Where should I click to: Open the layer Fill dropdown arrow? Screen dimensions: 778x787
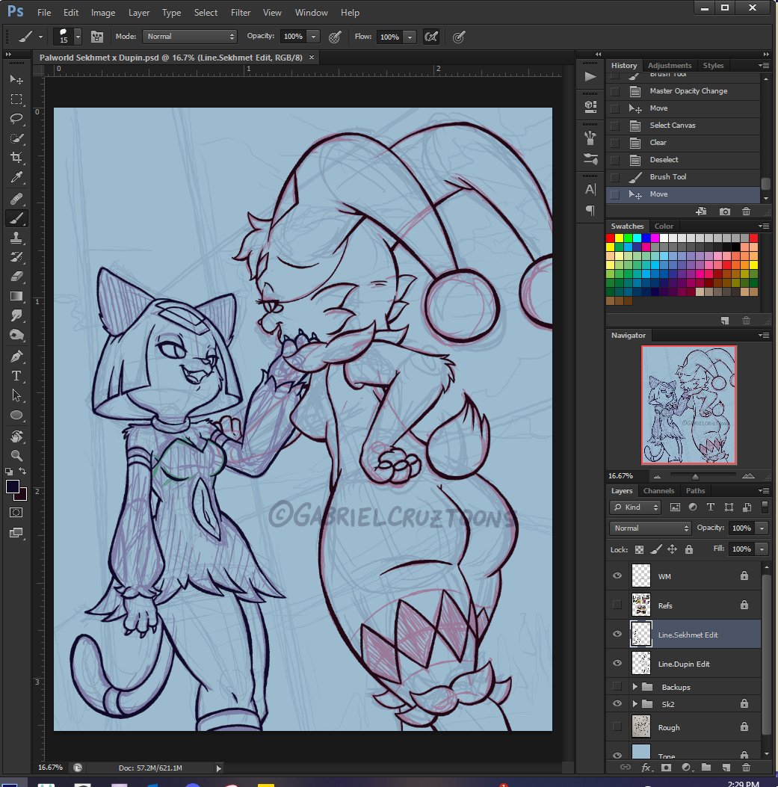[x=762, y=549]
